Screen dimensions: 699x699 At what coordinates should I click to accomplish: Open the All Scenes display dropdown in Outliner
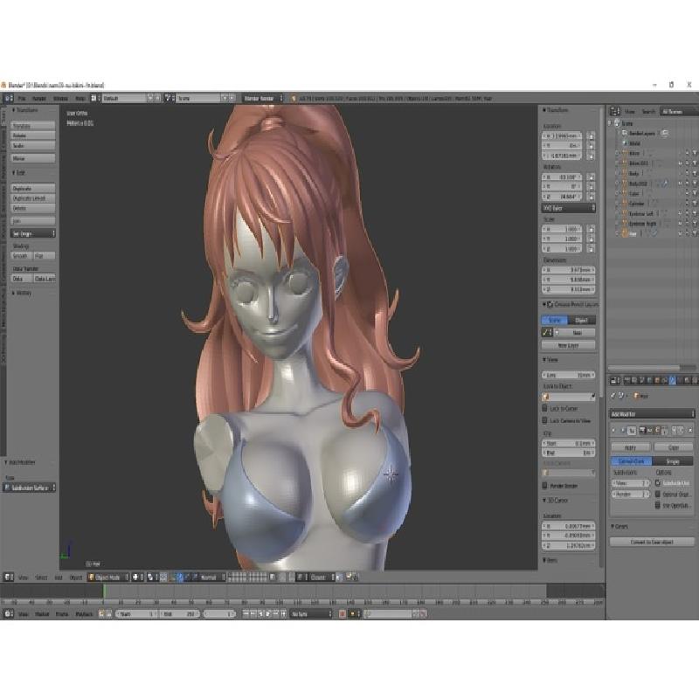pos(679,112)
